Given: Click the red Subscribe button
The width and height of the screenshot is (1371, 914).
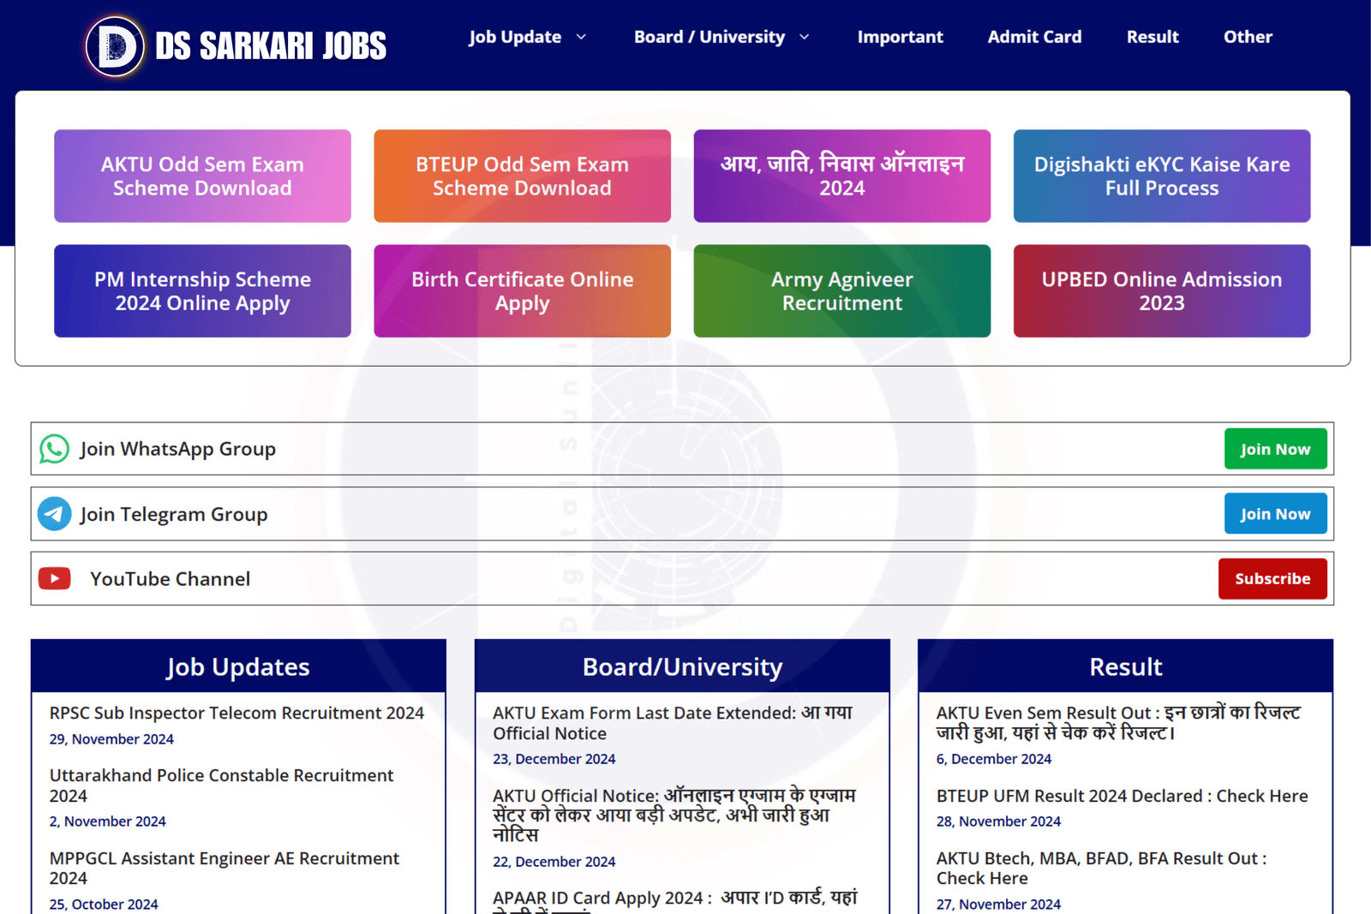Looking at the screenshot, I should click(x=1272, y=579).
